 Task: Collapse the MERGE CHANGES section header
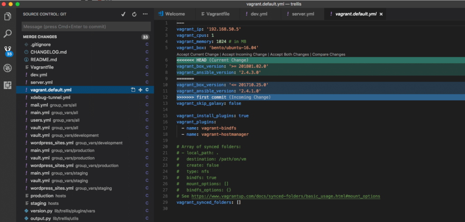coord(86,37)
